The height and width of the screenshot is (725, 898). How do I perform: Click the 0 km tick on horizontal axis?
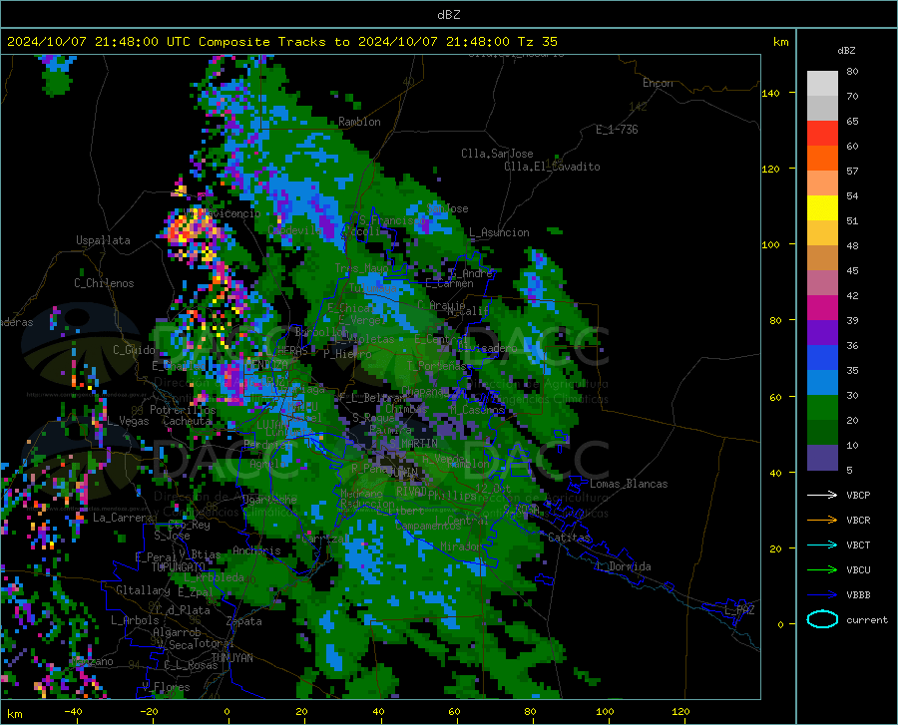tap(227, 712)
